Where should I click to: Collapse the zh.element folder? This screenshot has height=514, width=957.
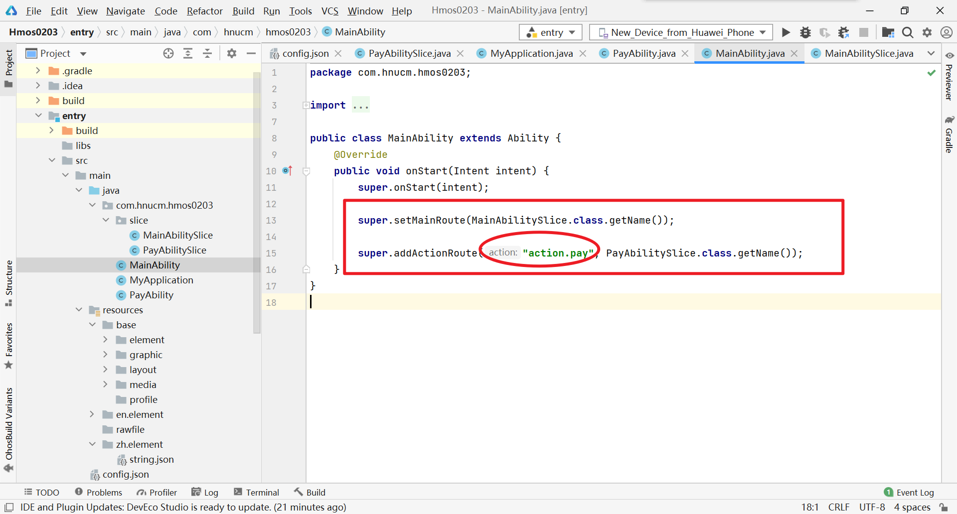tap(92, 444)
